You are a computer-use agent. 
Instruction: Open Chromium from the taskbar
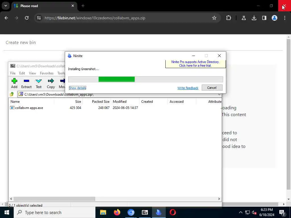point(131,212)
